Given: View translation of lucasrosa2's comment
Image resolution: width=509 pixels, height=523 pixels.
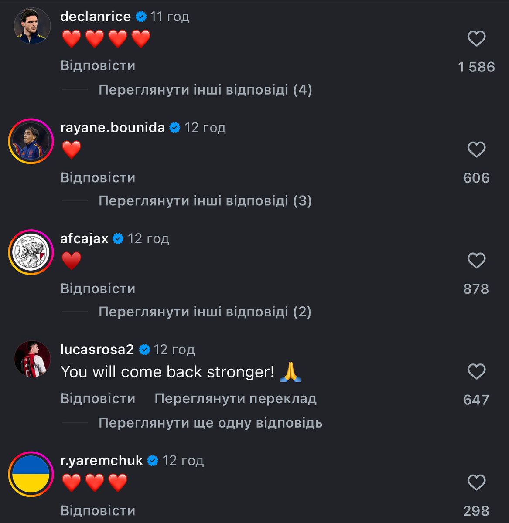Looking at the screenshot, I should coord(236,399).
